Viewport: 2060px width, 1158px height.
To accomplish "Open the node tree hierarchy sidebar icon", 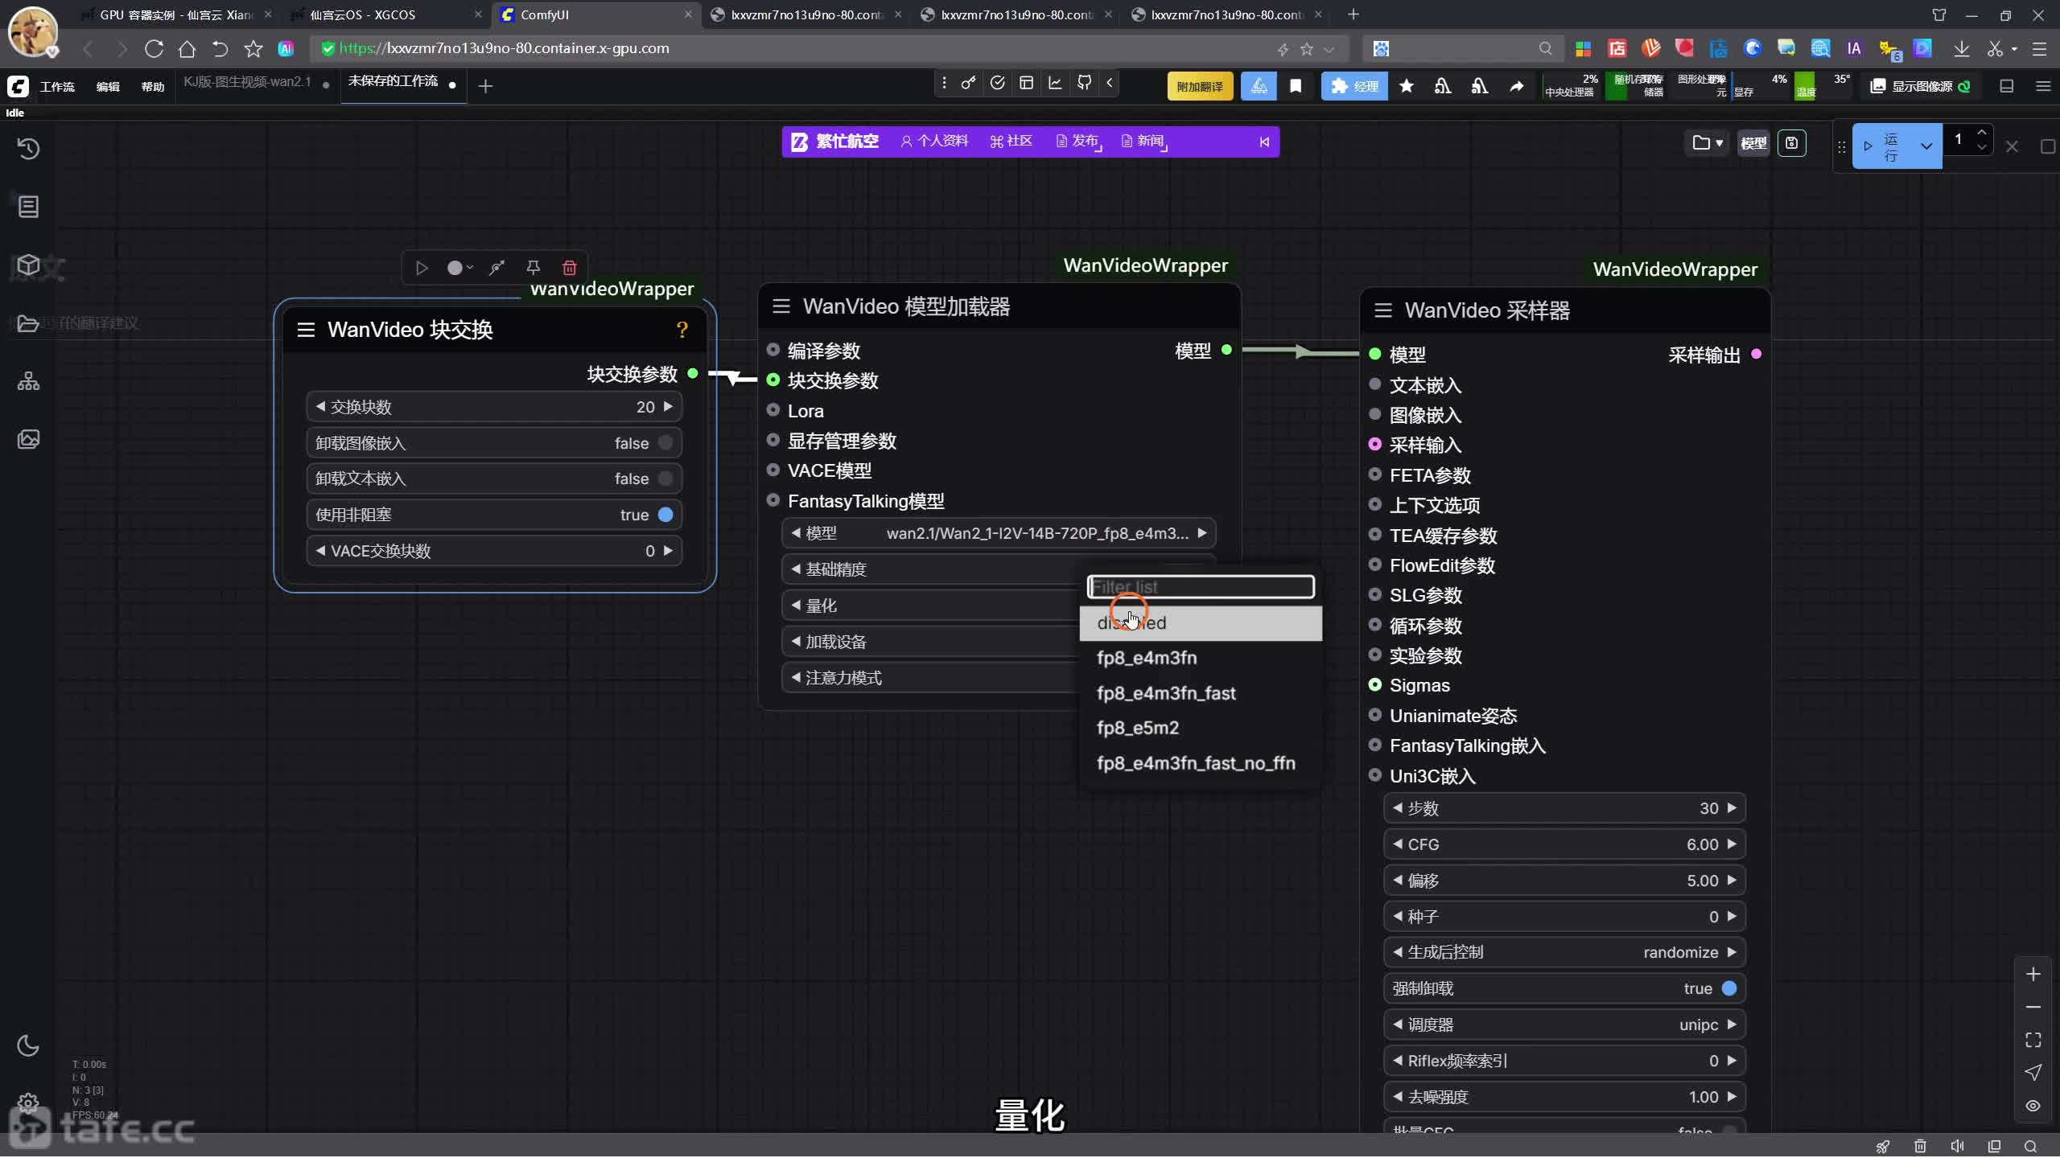I will click(x=28, y=381).
